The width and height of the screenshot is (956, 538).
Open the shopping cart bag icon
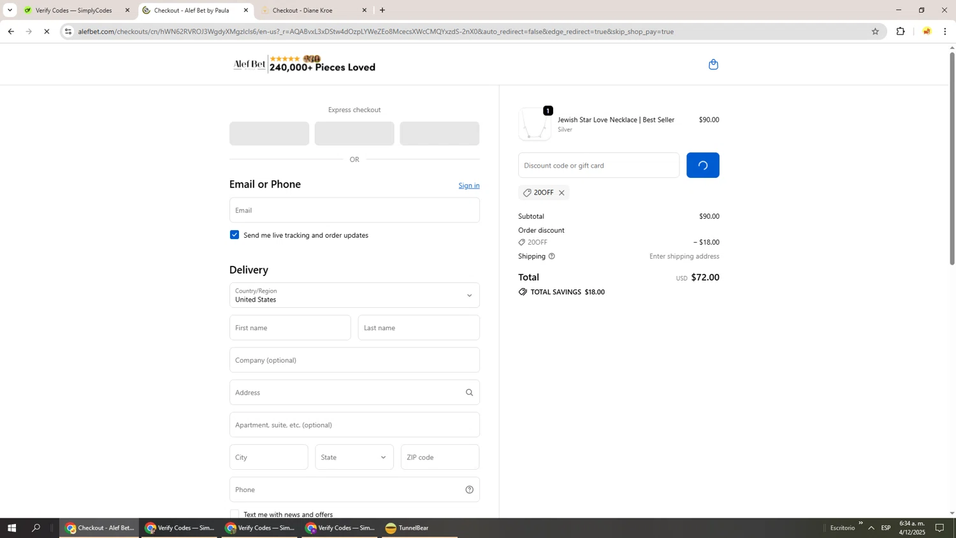713,64
